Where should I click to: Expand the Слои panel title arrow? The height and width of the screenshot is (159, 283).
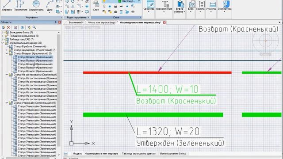point(141,17)
